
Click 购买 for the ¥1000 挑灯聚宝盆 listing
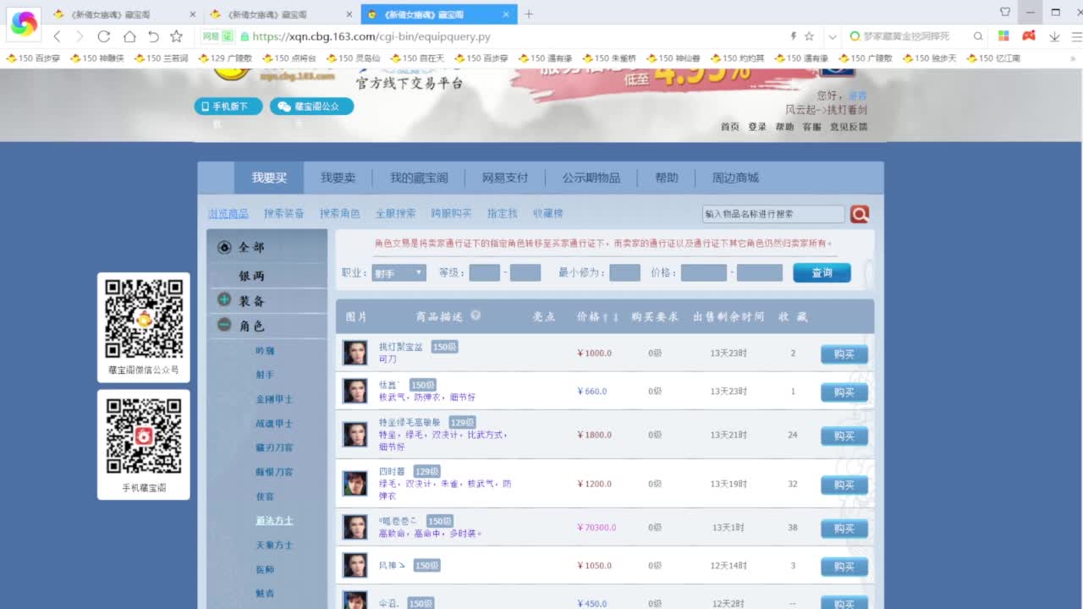point(843,354)
